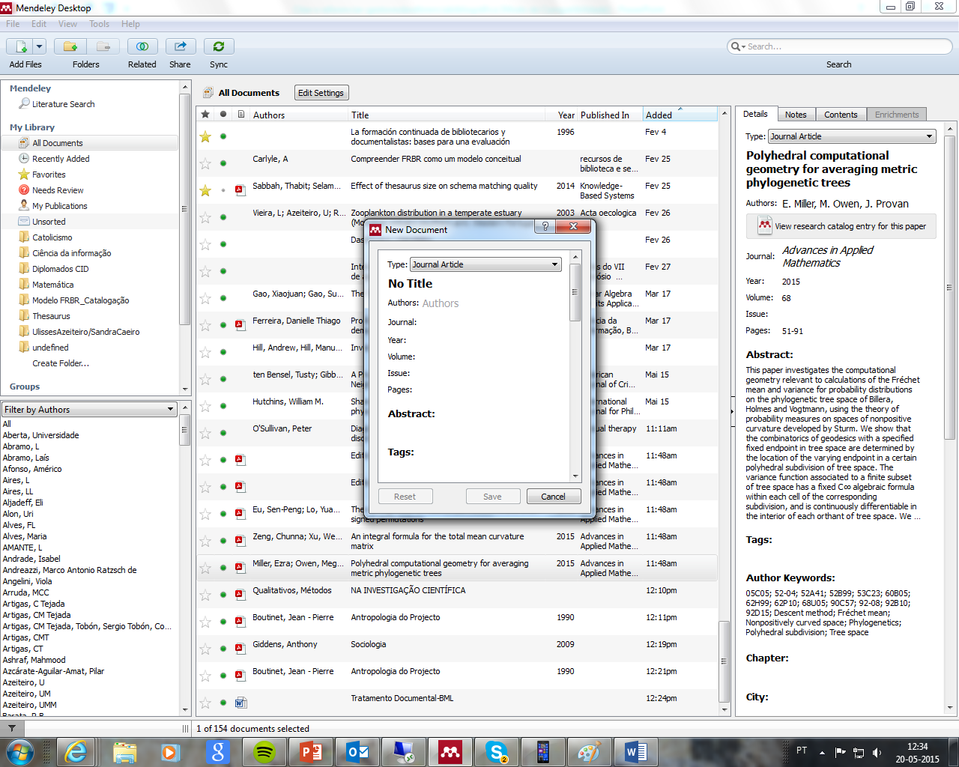
Task: Click the Sync toolbar icon
Action: click(x=219, y=46)
